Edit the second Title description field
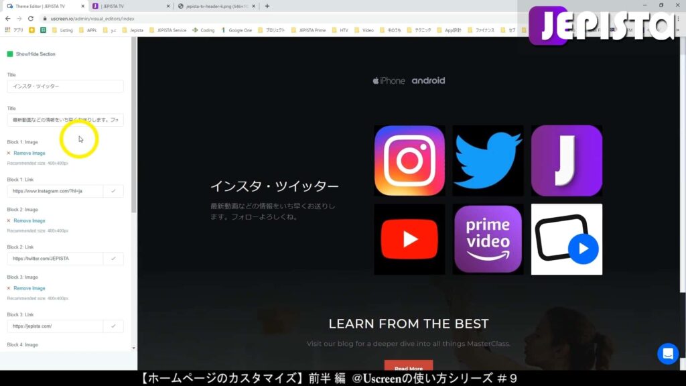Viewport: 686px width, 386px height. tap(65, 120)
